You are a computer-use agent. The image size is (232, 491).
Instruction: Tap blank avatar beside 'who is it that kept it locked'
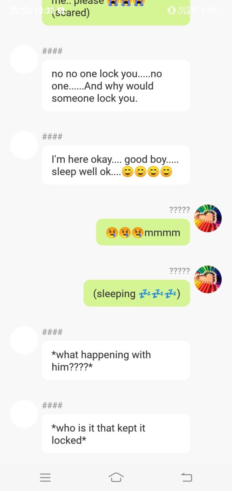coord(24,414)
